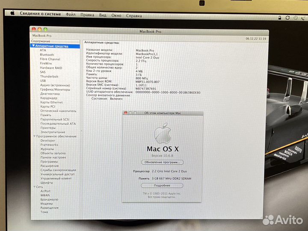The image size is (308, 231).
Task: Select Оптический накопитель in the sidebar
Action: click(58, 111)
